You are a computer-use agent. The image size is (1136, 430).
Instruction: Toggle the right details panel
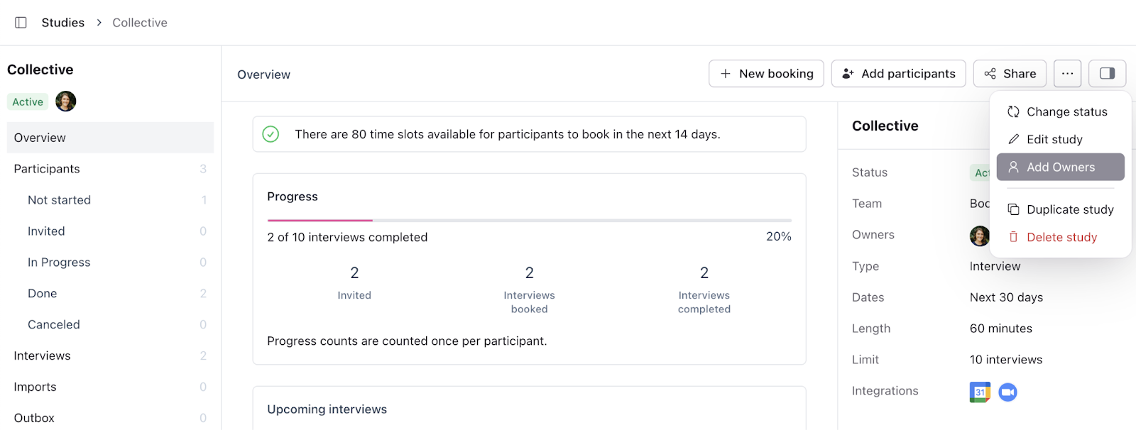[1107, 74]
